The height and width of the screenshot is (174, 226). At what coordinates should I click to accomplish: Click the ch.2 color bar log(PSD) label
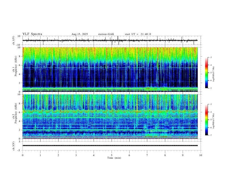click(x=214, y=121)
